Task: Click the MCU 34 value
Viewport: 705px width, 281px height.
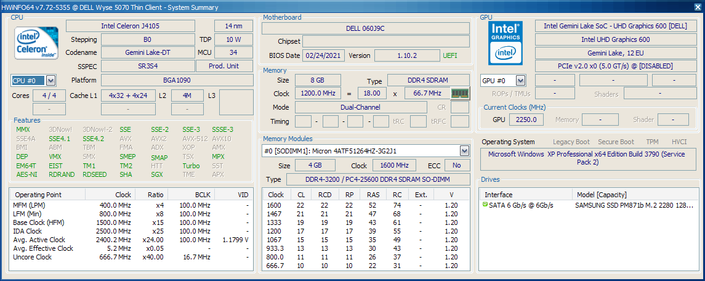Action: click(x=233, y=52)
